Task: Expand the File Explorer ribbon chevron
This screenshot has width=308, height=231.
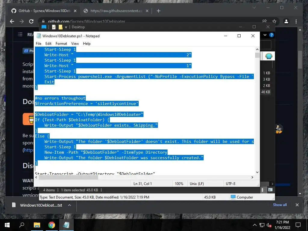Action: [x=265, y=35]
